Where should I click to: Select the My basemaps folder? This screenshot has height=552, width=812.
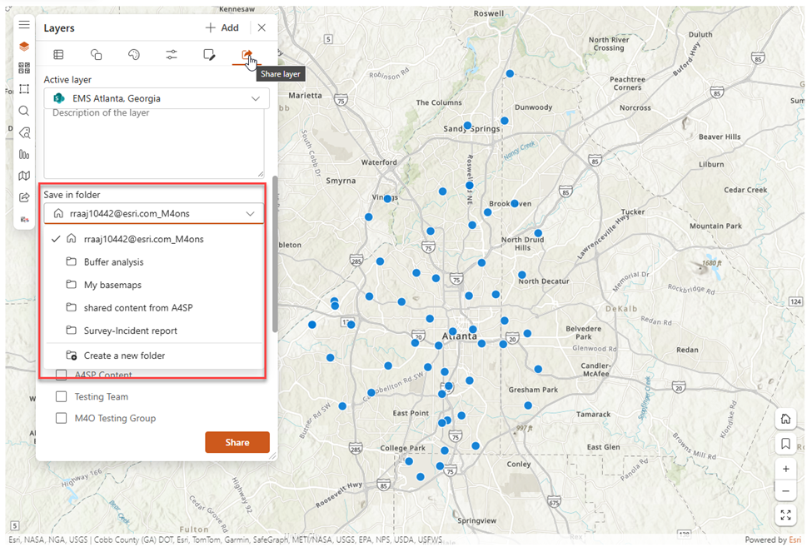113,283
